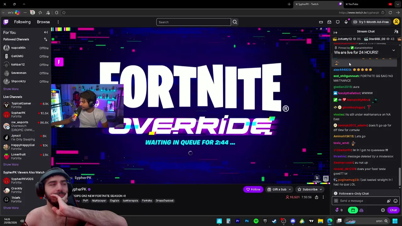Share the SypherPK stream

point(317,197)
